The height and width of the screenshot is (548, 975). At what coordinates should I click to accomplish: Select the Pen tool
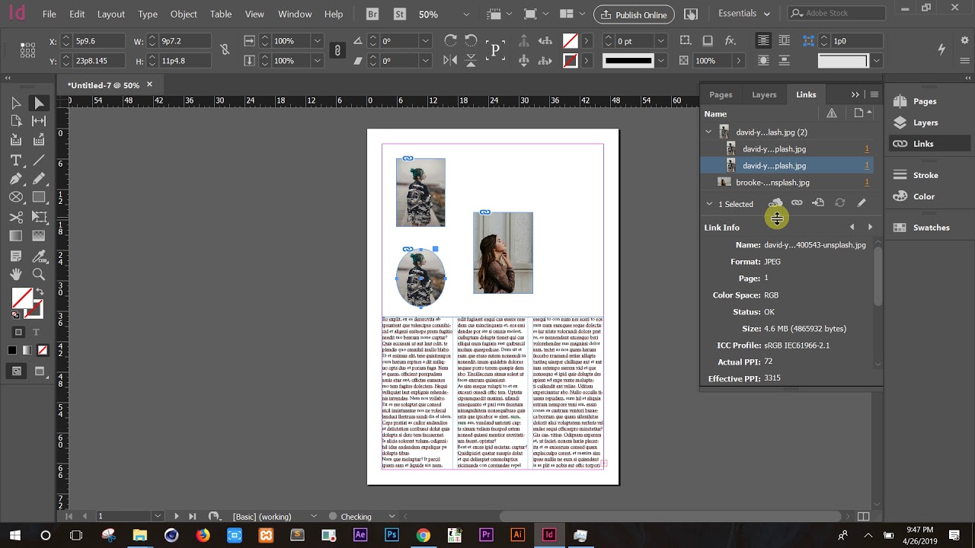16,179
